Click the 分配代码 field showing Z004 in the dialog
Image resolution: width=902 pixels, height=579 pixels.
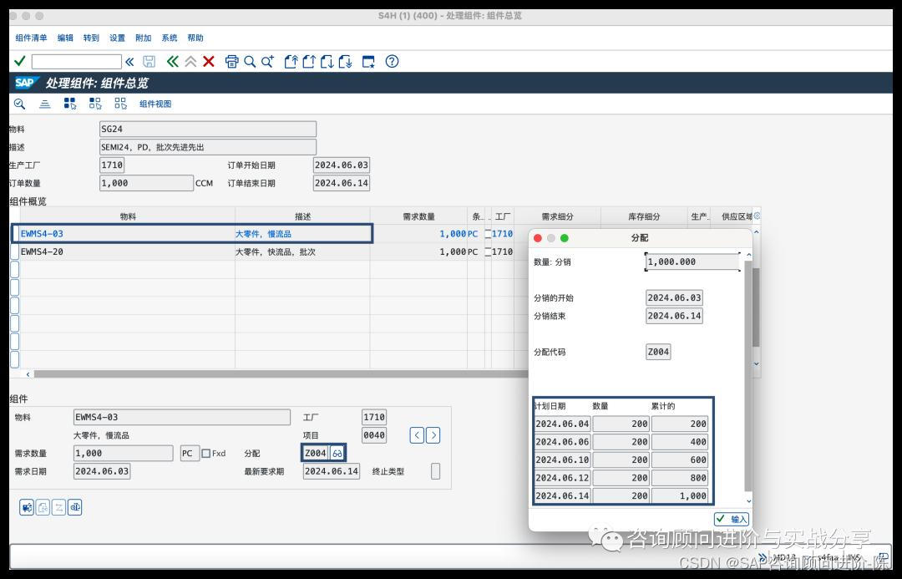click(658, 352)
